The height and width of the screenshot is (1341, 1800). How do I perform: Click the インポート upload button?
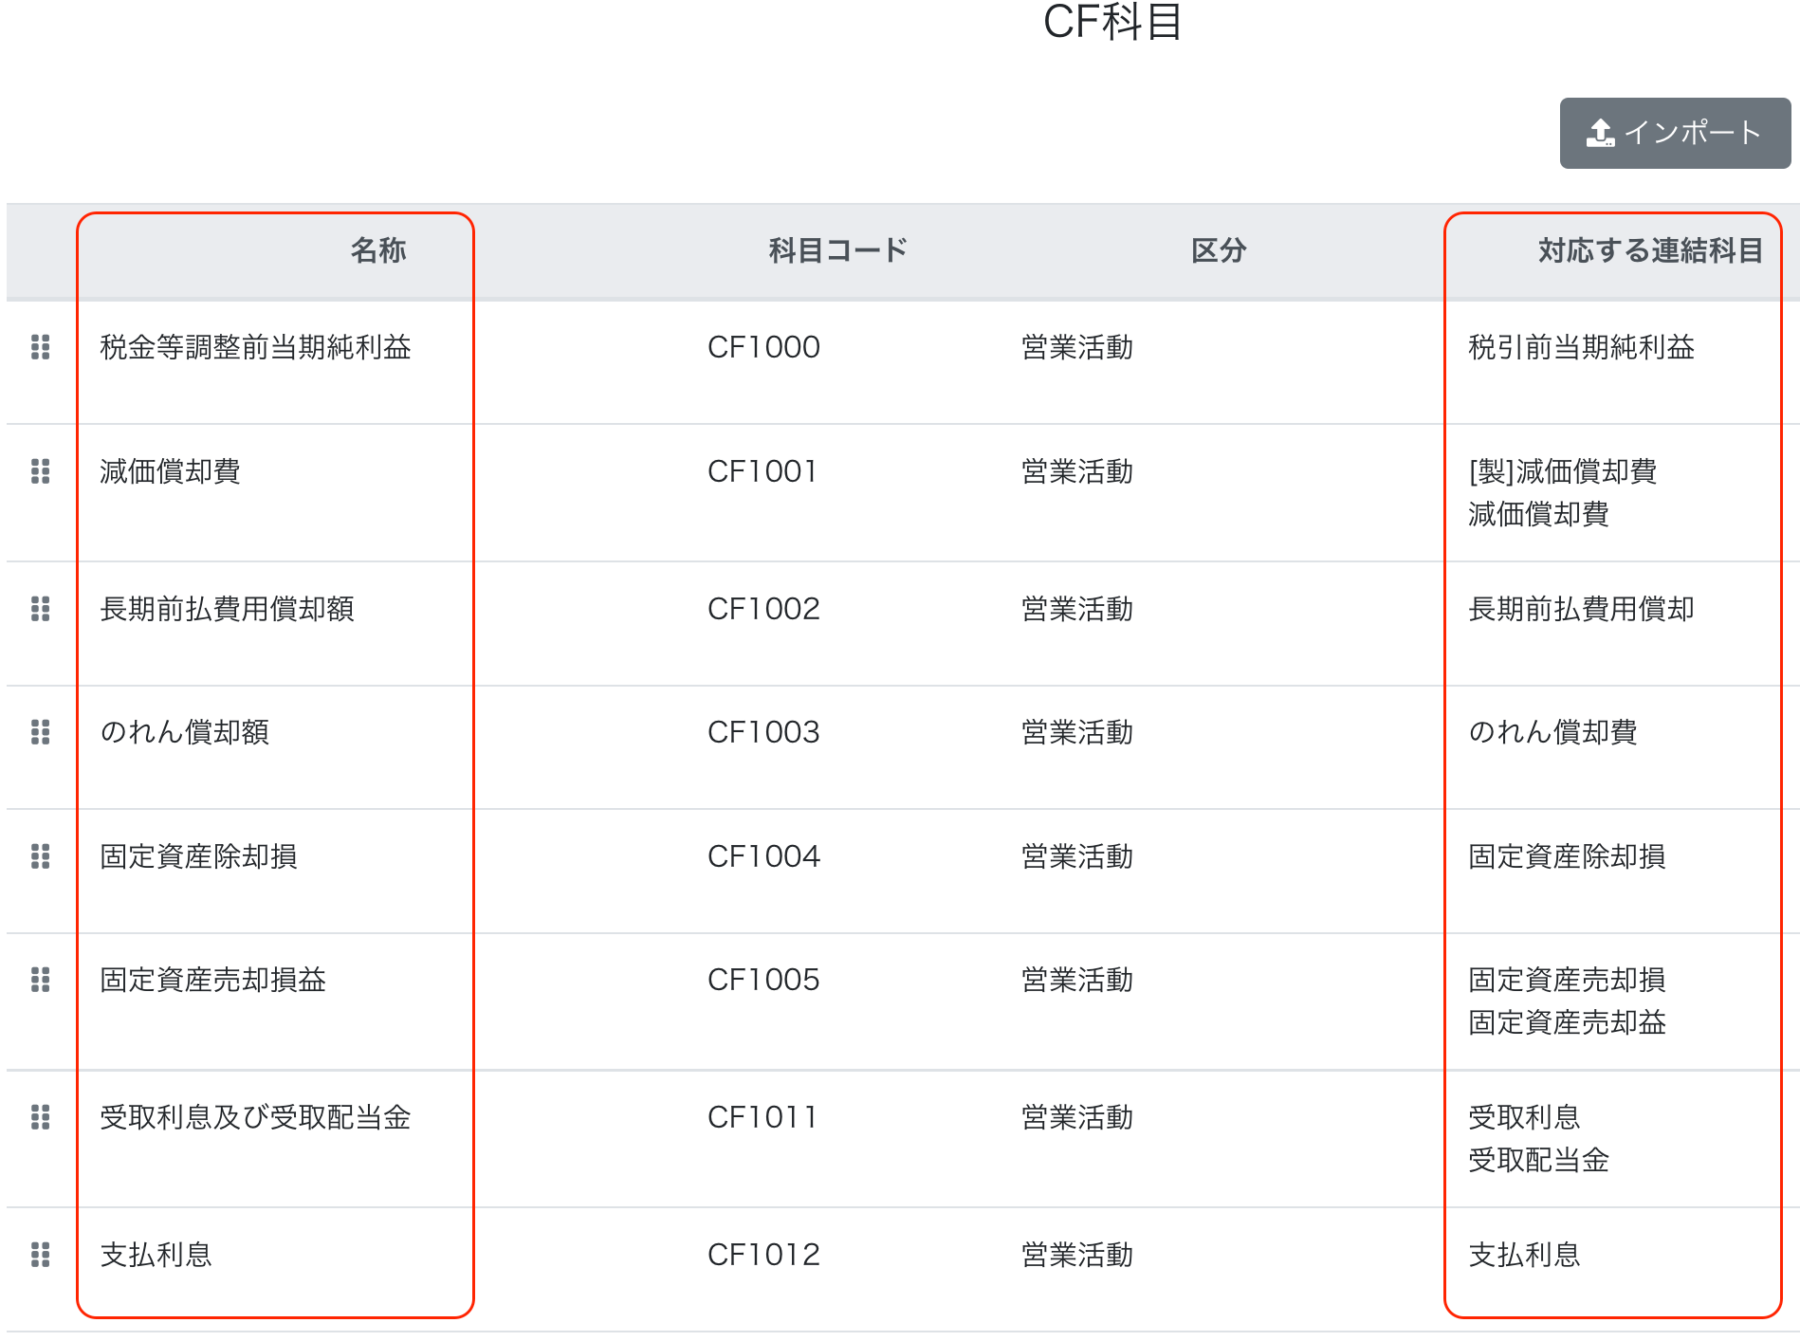click(x=1674, y=133)
